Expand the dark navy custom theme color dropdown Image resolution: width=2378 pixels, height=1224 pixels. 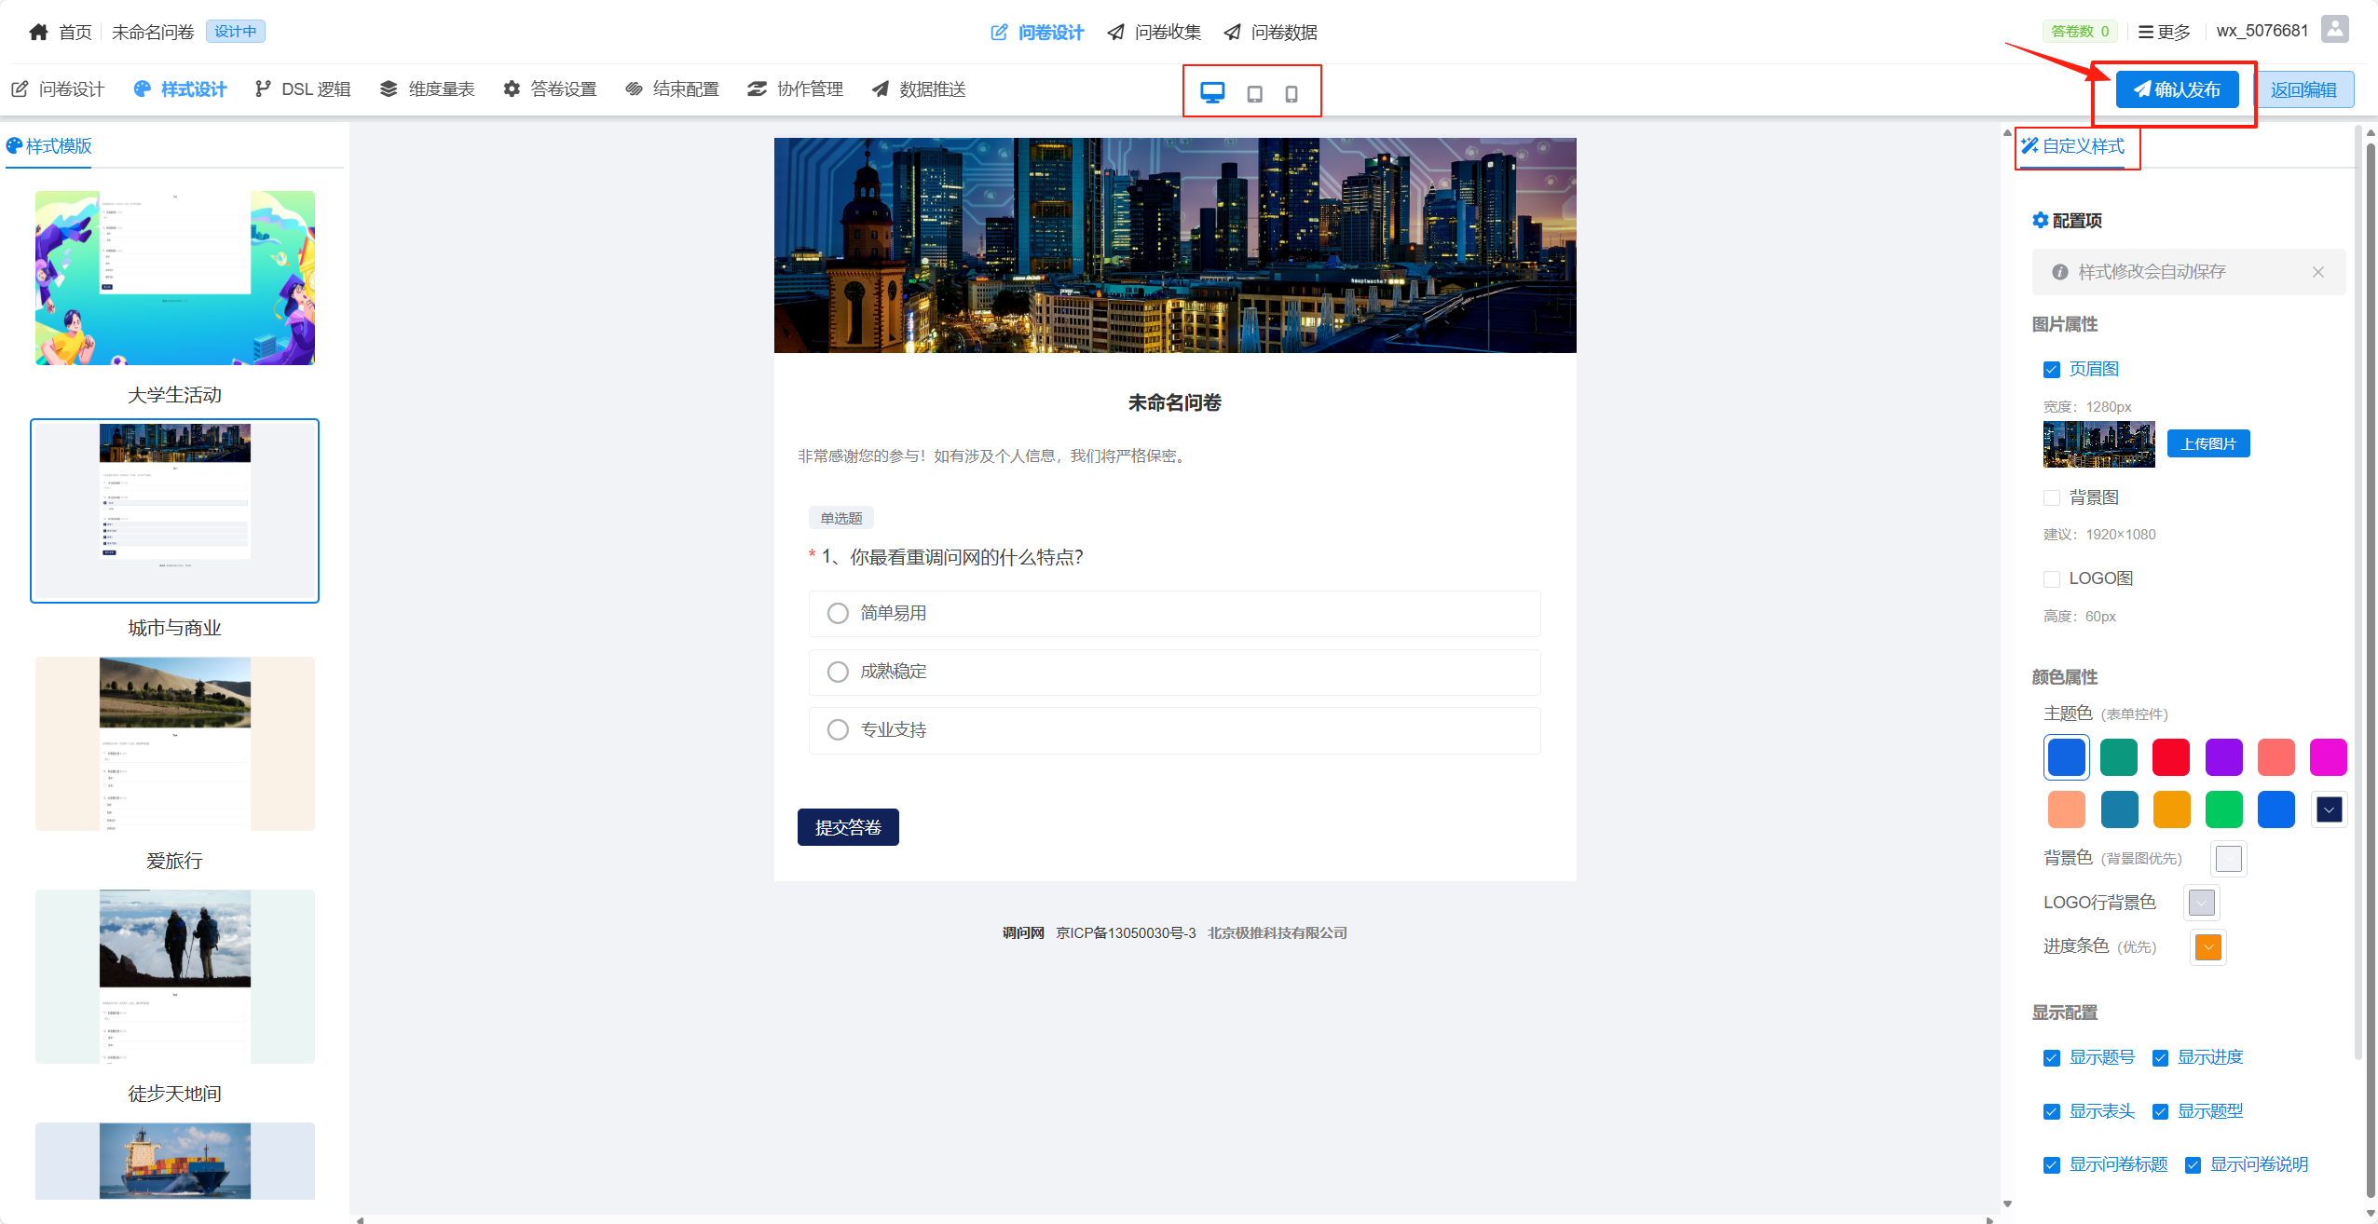click(2329, 810)
